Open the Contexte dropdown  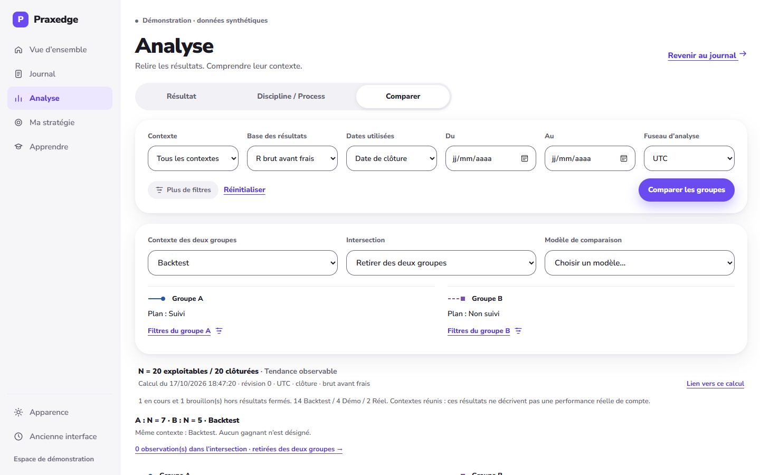pos(193,158)
